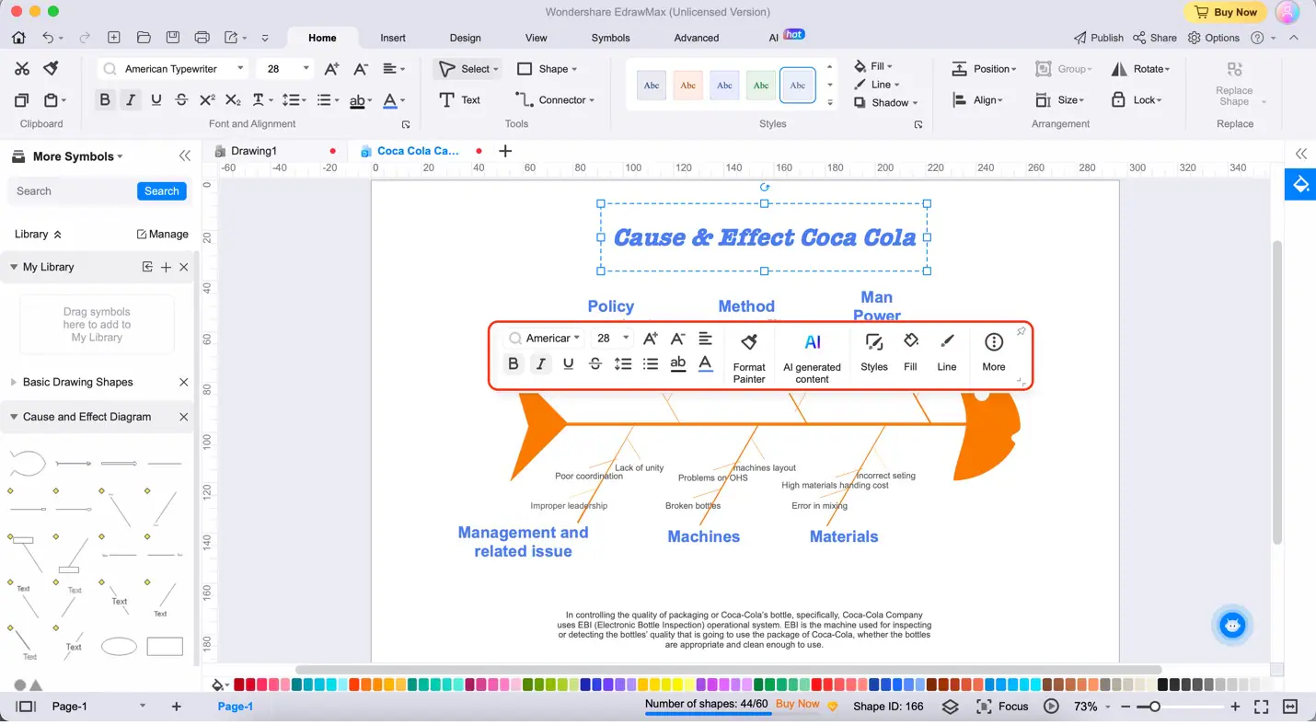Open More options in the floating toolbar
This screenshot has width=1316, height=725.
click(x=994, y=352)
